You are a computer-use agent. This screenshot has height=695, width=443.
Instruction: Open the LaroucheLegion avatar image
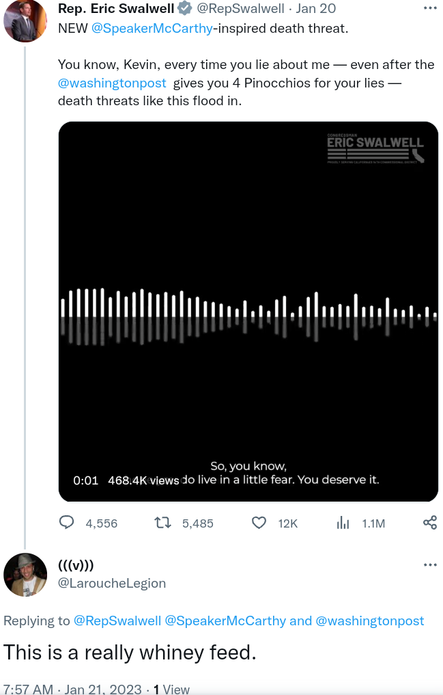pyautogui.click(x=25, y=575)
